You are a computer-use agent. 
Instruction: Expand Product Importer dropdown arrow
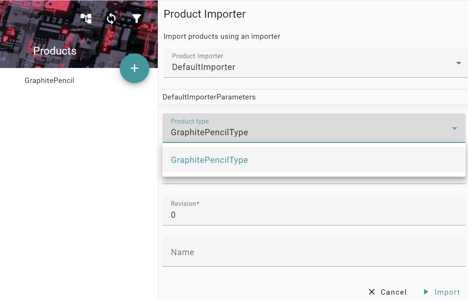tap(458, 63)
